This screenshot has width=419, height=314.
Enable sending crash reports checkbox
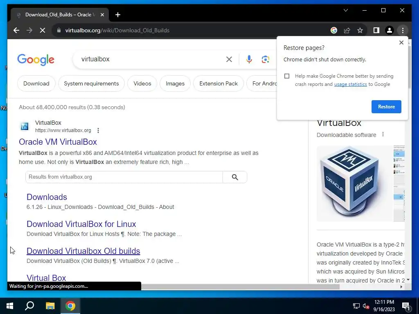click(x=287, y=76)
